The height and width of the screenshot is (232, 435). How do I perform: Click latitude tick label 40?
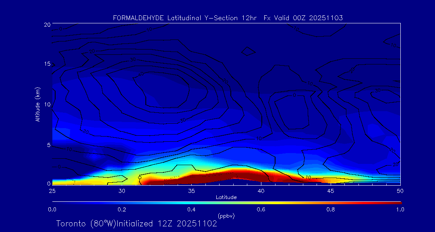[x=261, y=191]
